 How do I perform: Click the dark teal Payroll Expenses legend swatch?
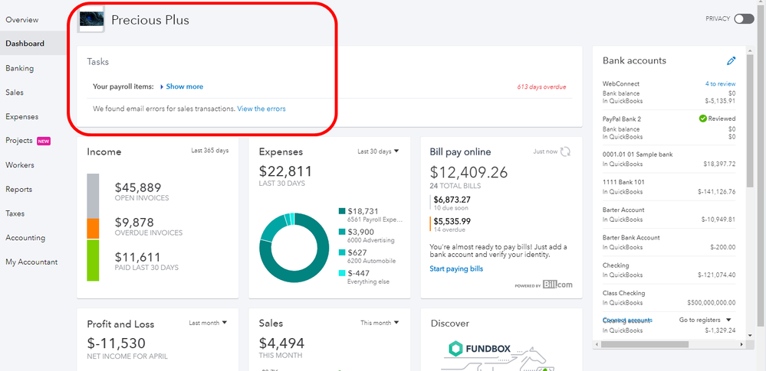click(x=342, y=211)
